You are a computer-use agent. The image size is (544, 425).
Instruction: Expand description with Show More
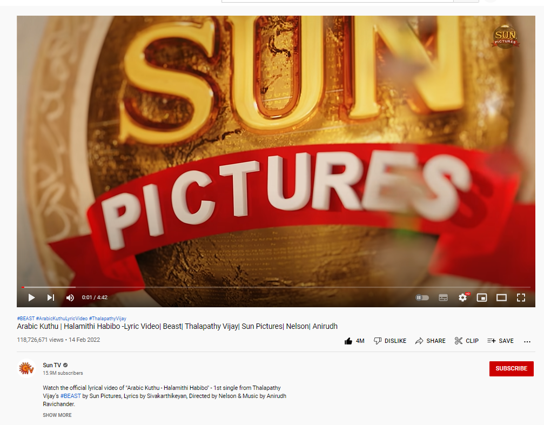tap(57, 415)
